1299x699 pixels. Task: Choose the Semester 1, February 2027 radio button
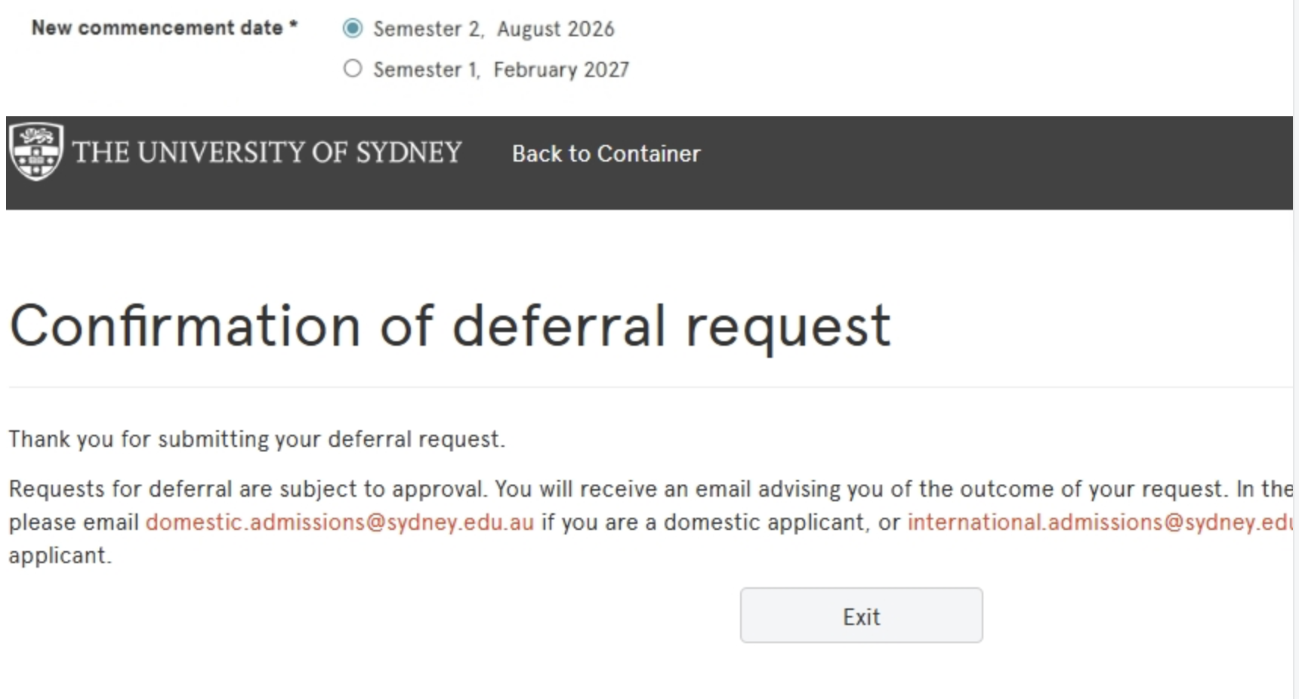click(x=353, y=69)
